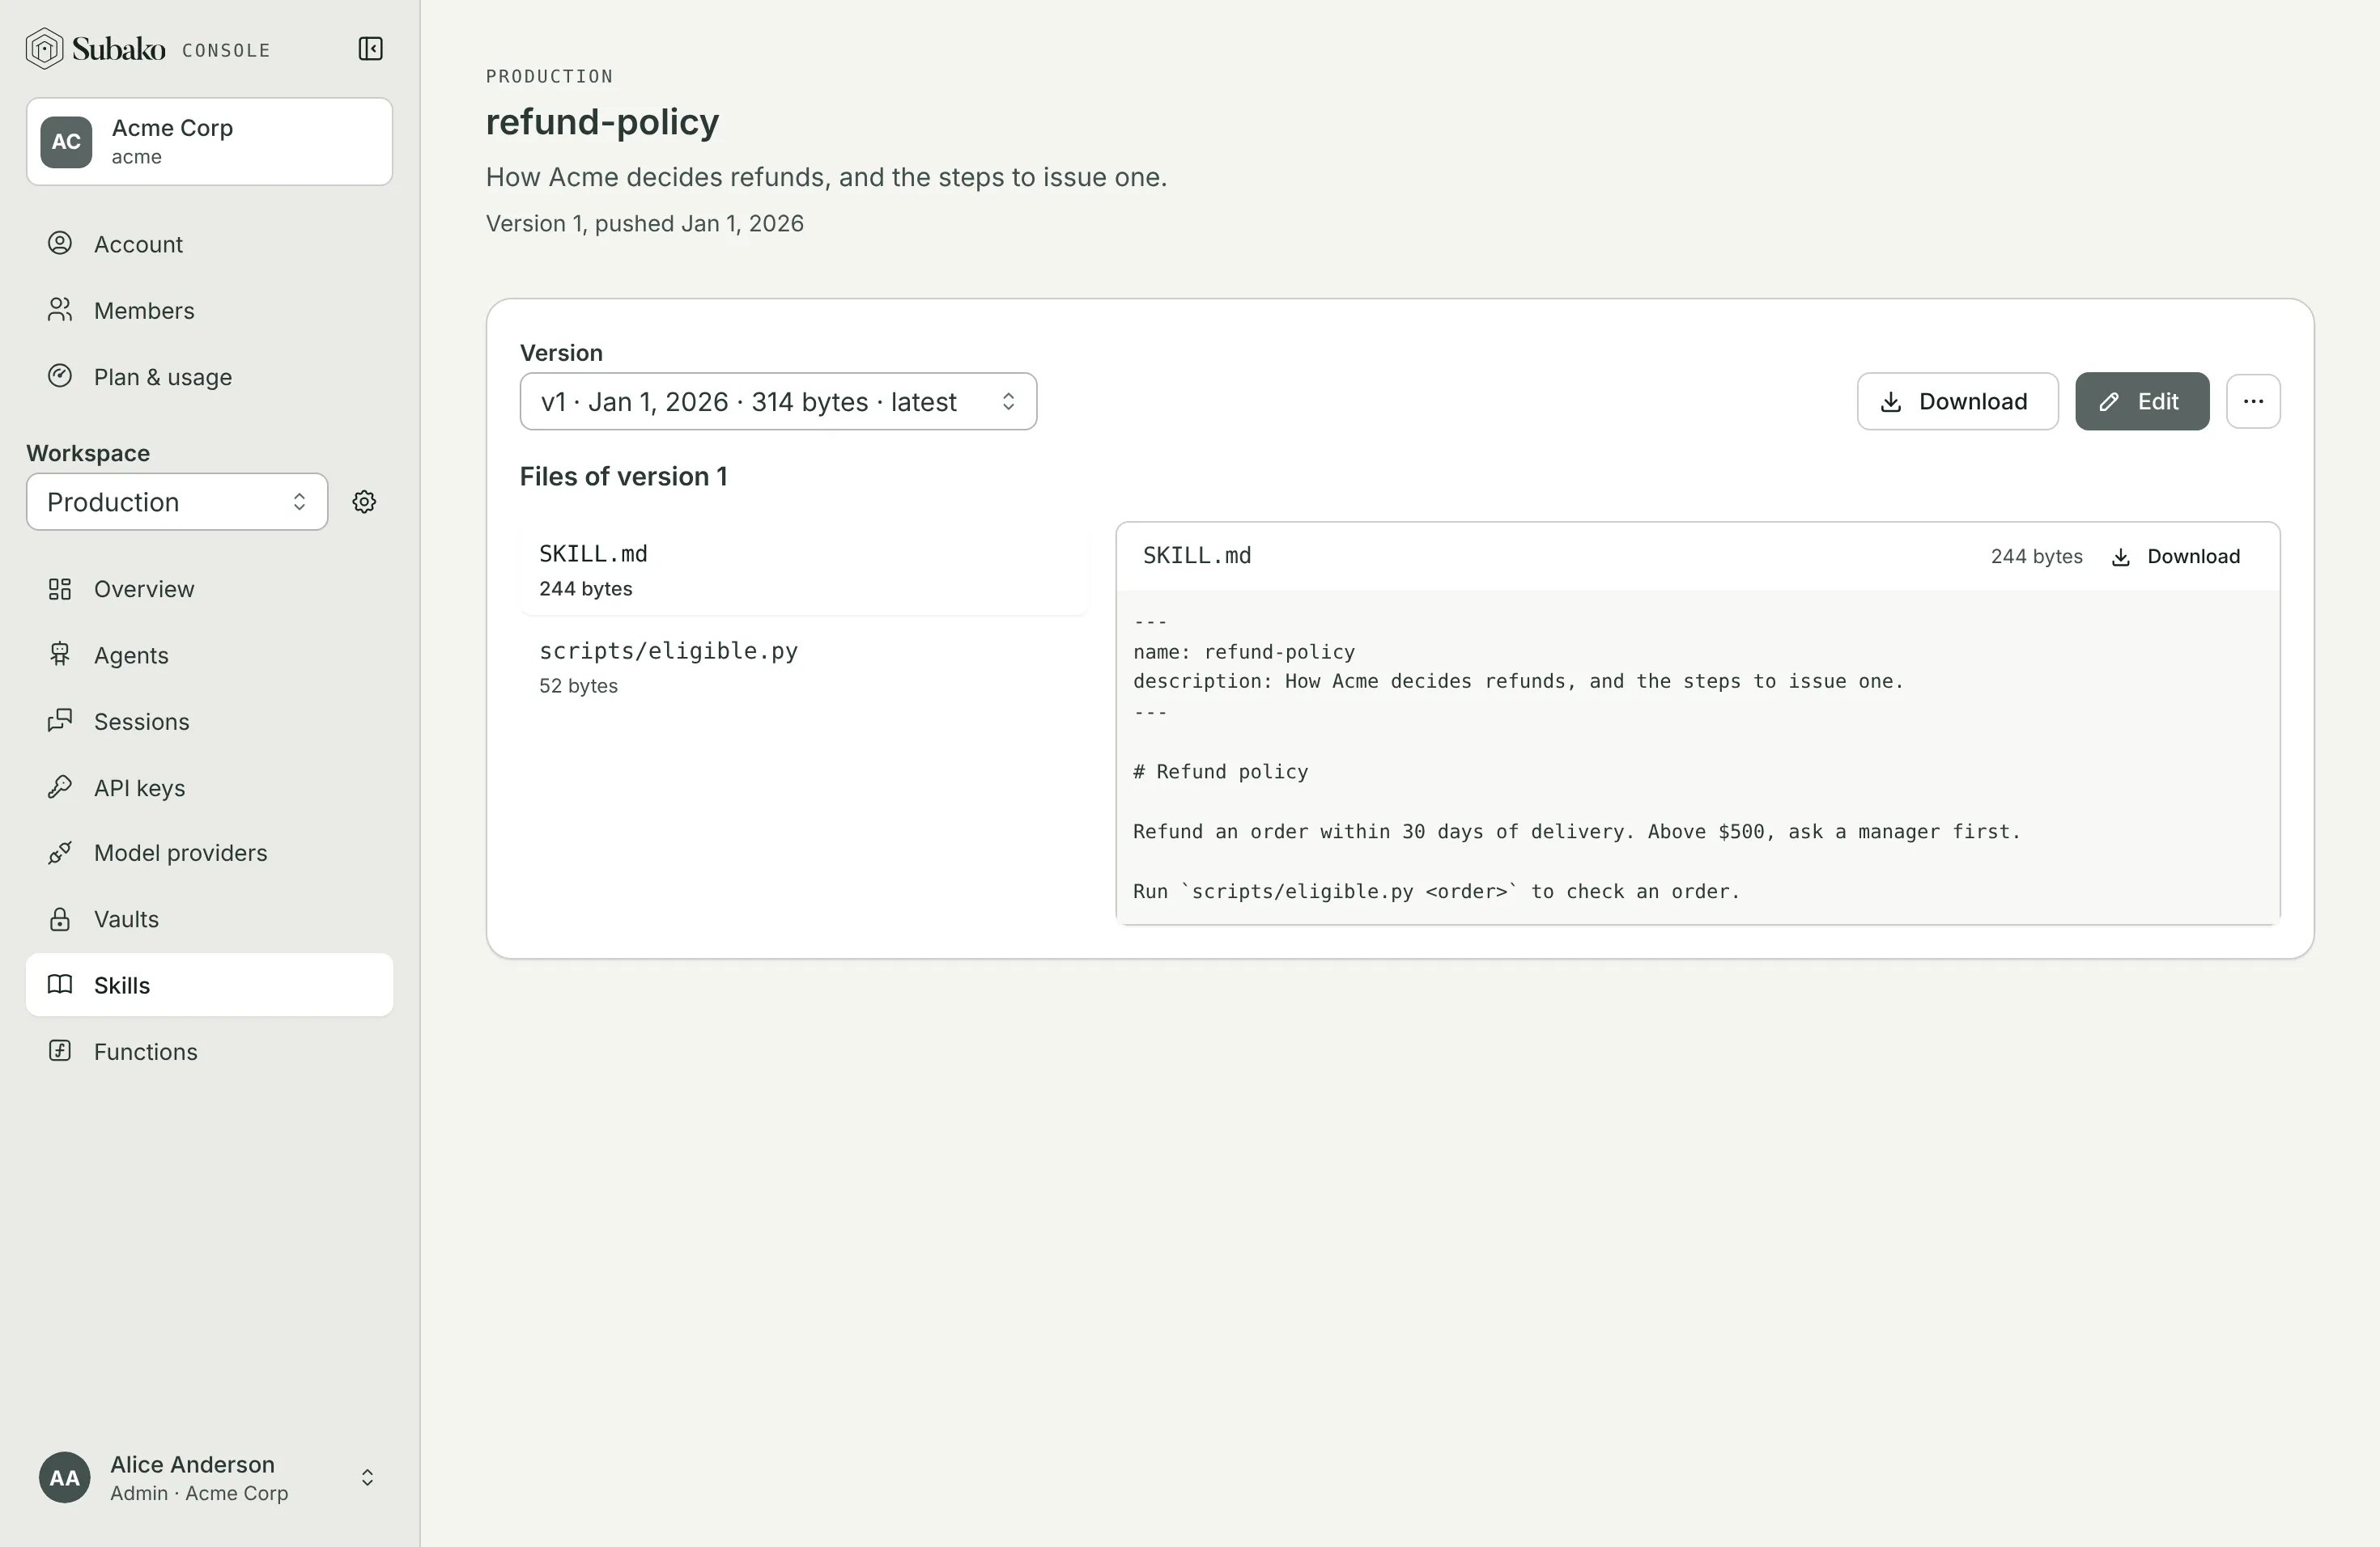Open Sessions in sidebar
2380x1547 pixels.
[x=209, y=722]
